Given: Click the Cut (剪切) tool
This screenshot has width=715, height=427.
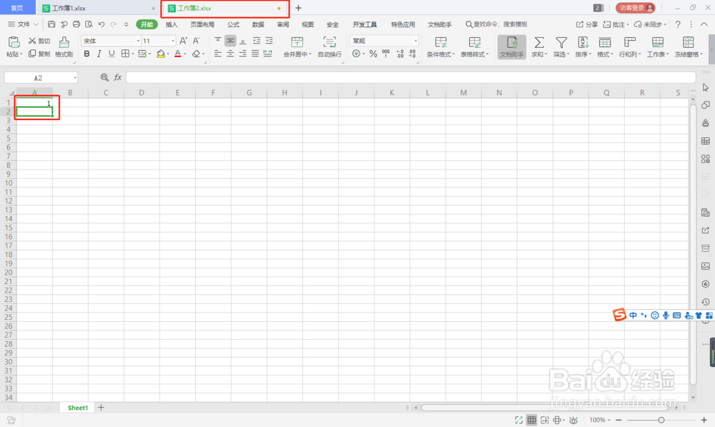Looking at the screenshot, I should (39, 41).
